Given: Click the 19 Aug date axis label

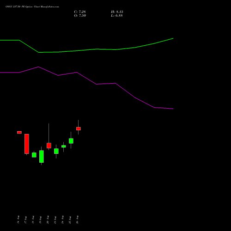Looking at the screenshot, I should click(41, 219).
